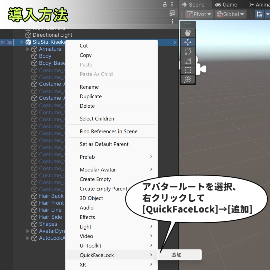Select the Rect transform tool

187,70
